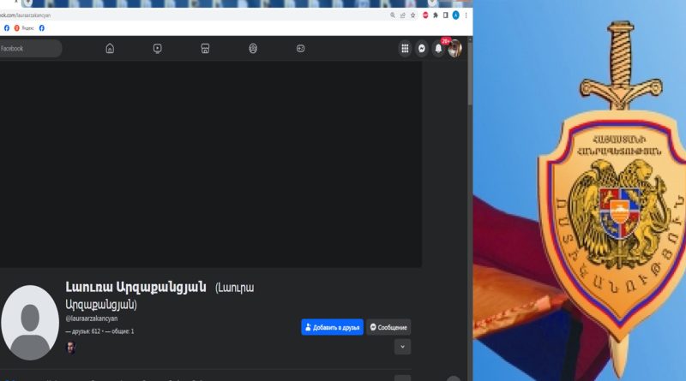Open the Chrome three-dot menu
Viewport: 686px width, 381px height.
pyautogui.click(x=466, y=15)
